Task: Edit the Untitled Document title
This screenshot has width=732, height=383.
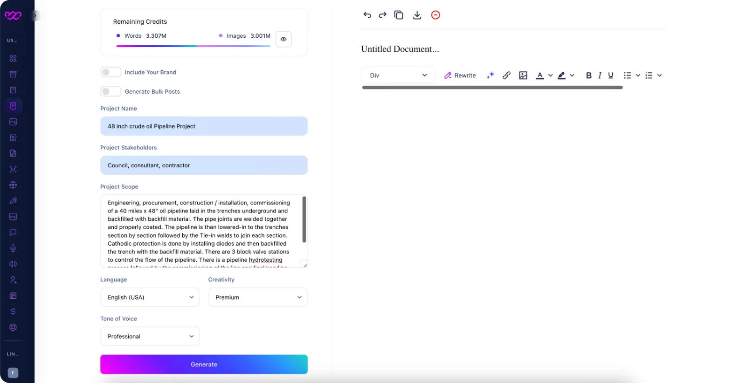Action: (x=400, y=49)
